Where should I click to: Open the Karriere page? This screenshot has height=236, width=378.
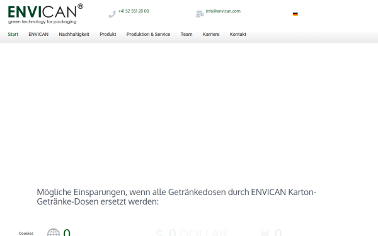[x=211, y=34]
